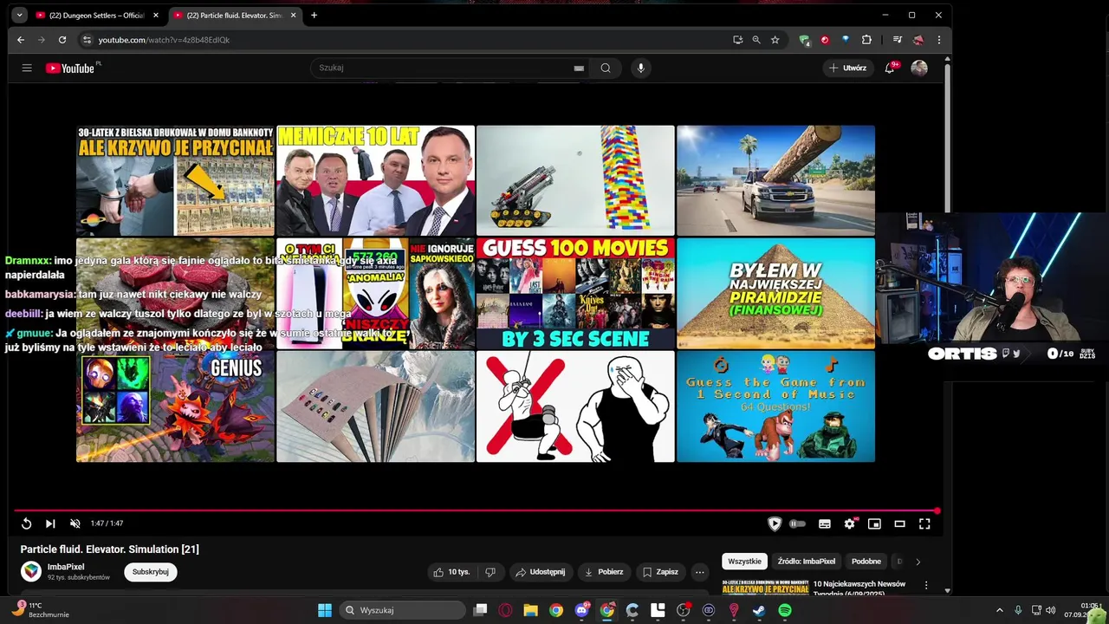Image resolution: width=1109 pixels, height=624 pixels.
Task: Open Spotify from the taskbar
Action: [x=784, y=610]
